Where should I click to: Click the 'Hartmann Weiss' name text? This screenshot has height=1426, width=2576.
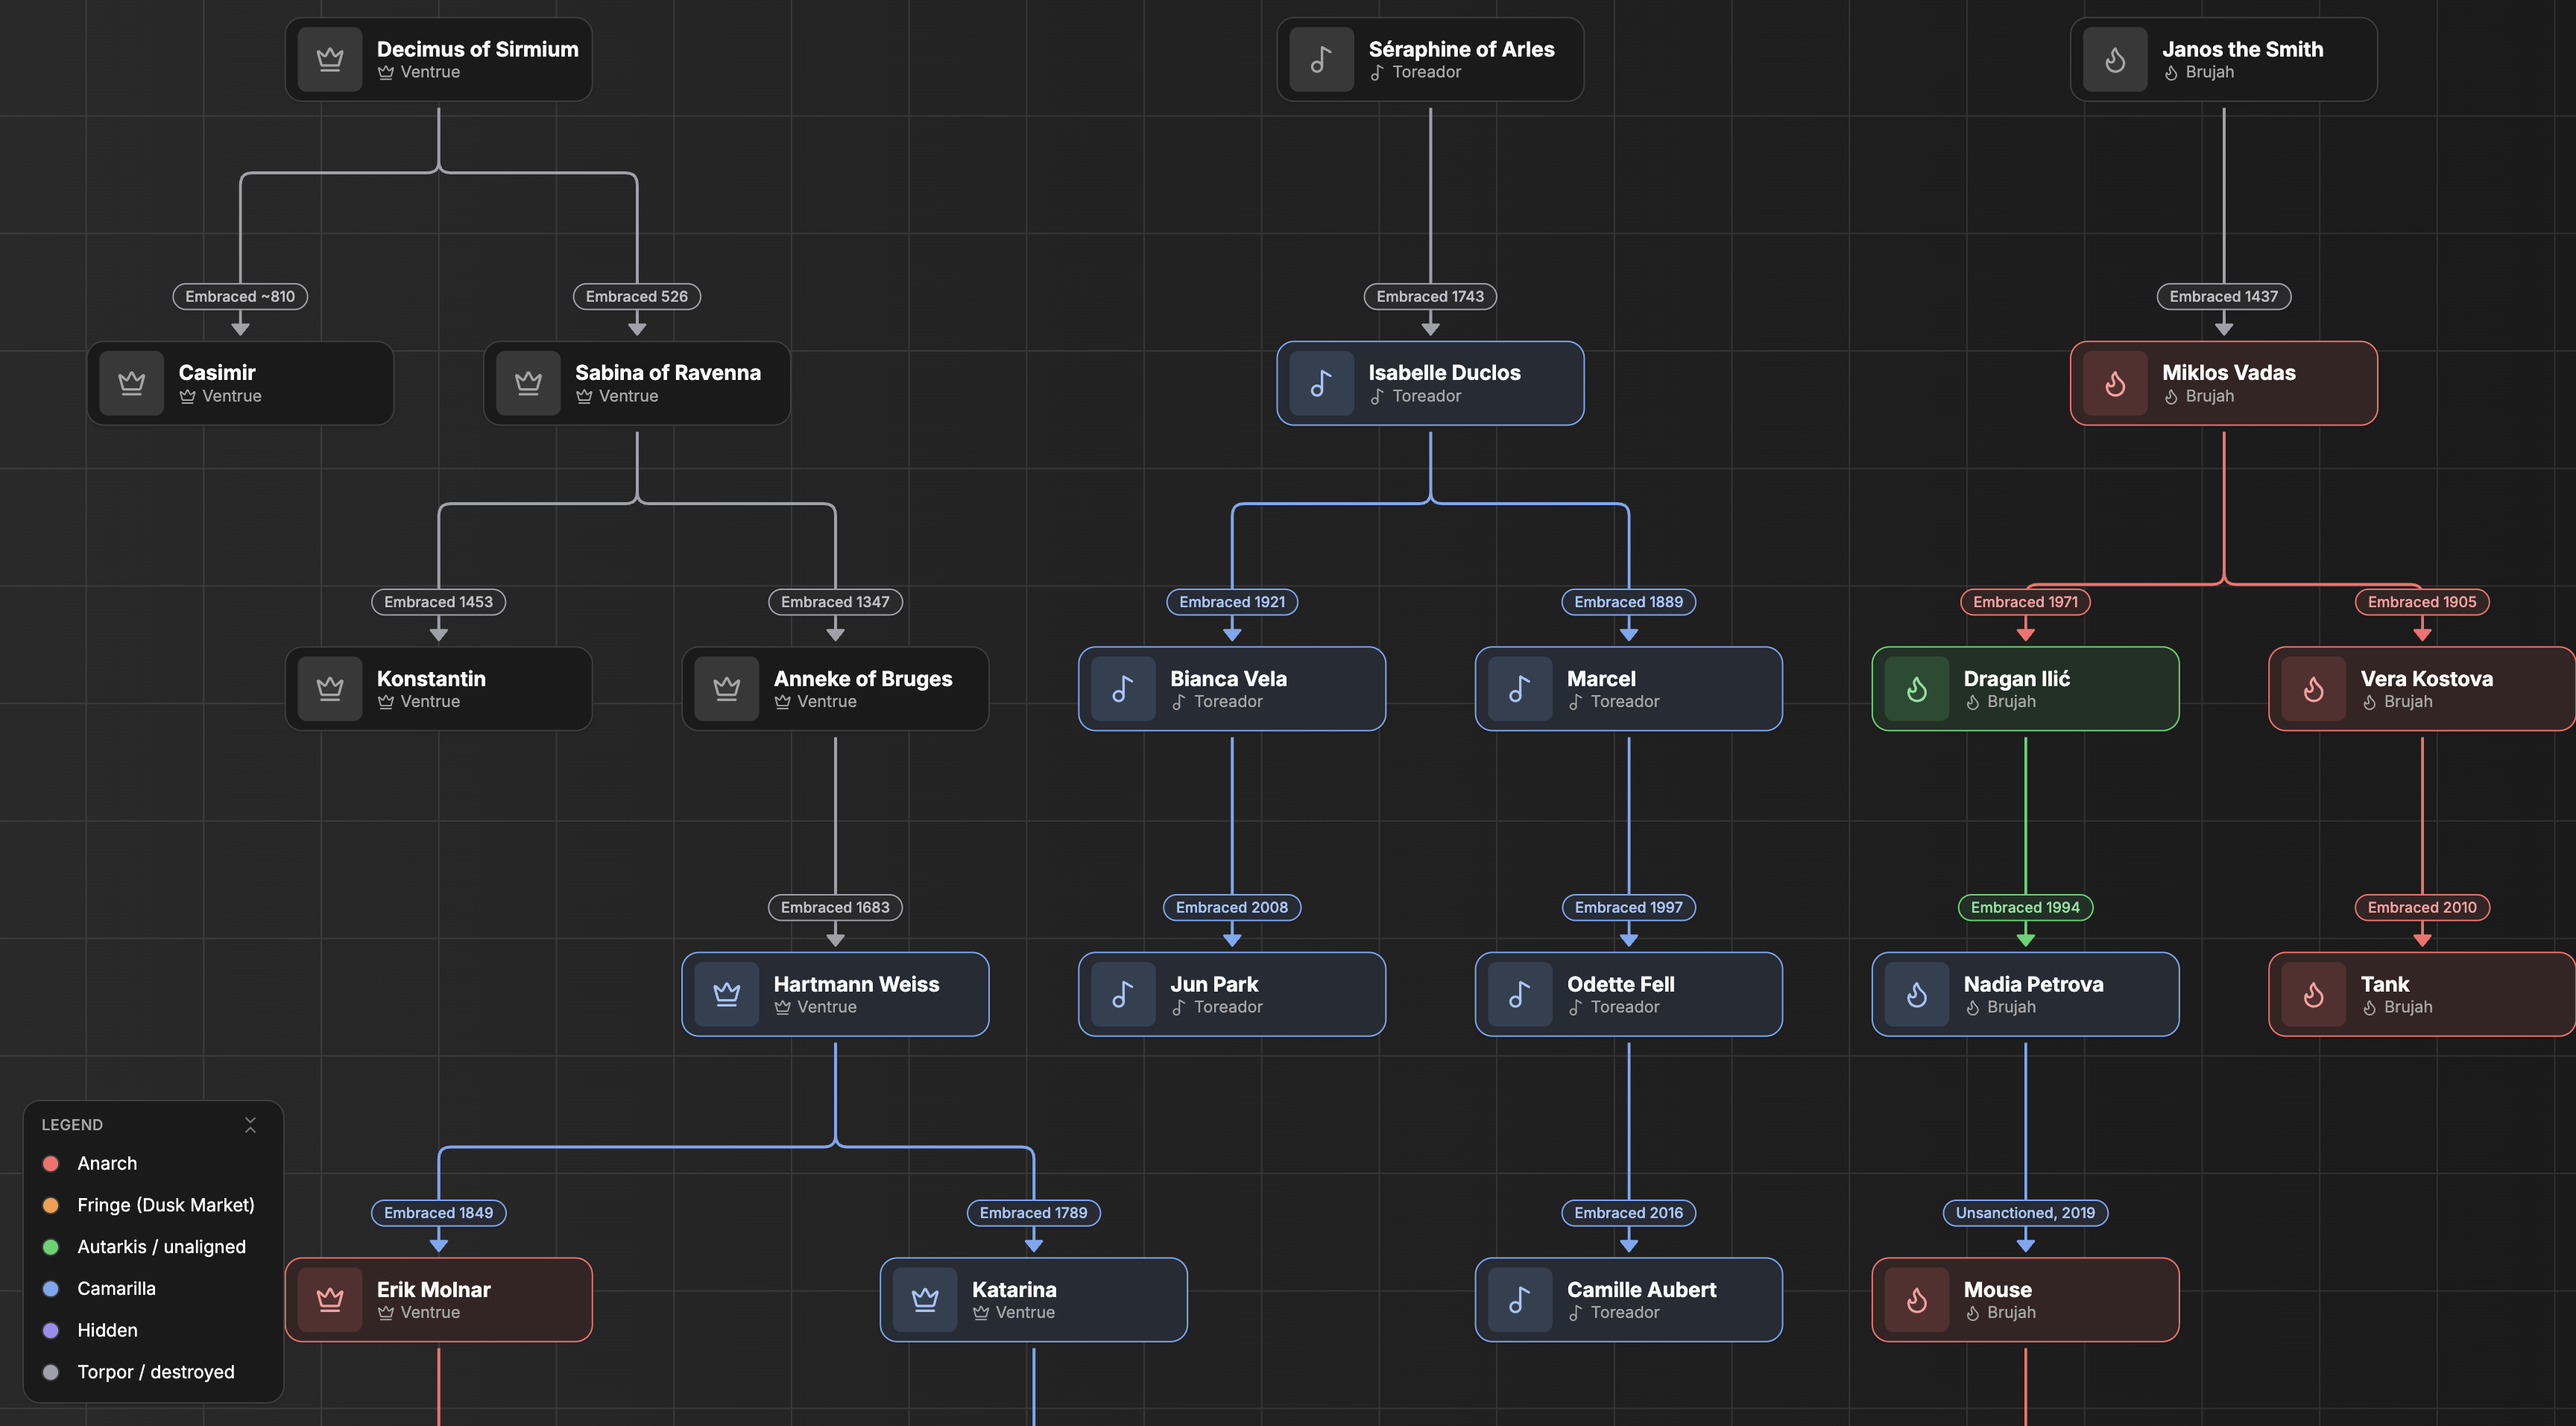tap(857, 984)
